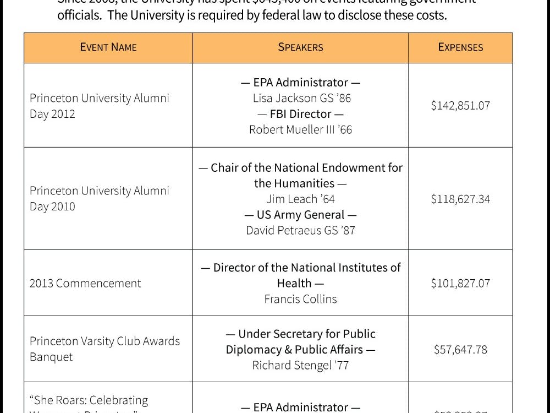550x413 pixels.
Task: Click Robert Mueller III '66 speaker name
Action: tap(300, 130)
